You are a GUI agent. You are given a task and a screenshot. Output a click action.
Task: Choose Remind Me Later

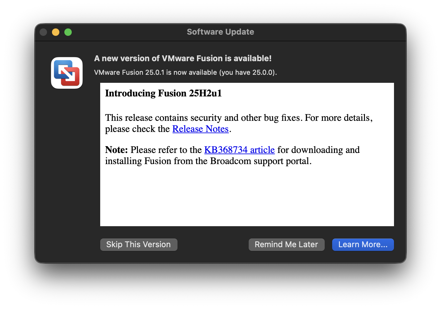click(286, 244)
